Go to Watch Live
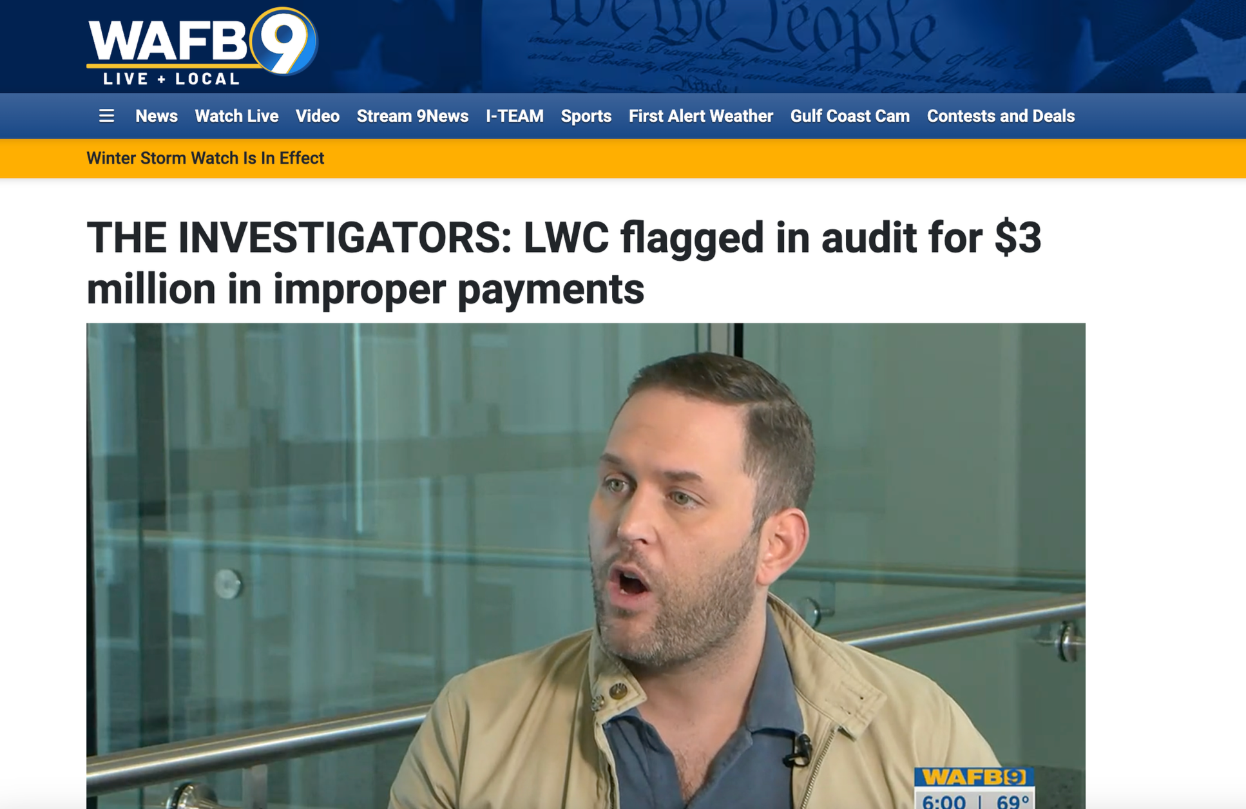Screen dimensions: 1246x809 tap(236, 116)
